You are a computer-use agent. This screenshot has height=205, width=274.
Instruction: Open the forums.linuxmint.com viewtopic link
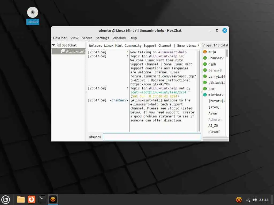click(x=163, y=78)
